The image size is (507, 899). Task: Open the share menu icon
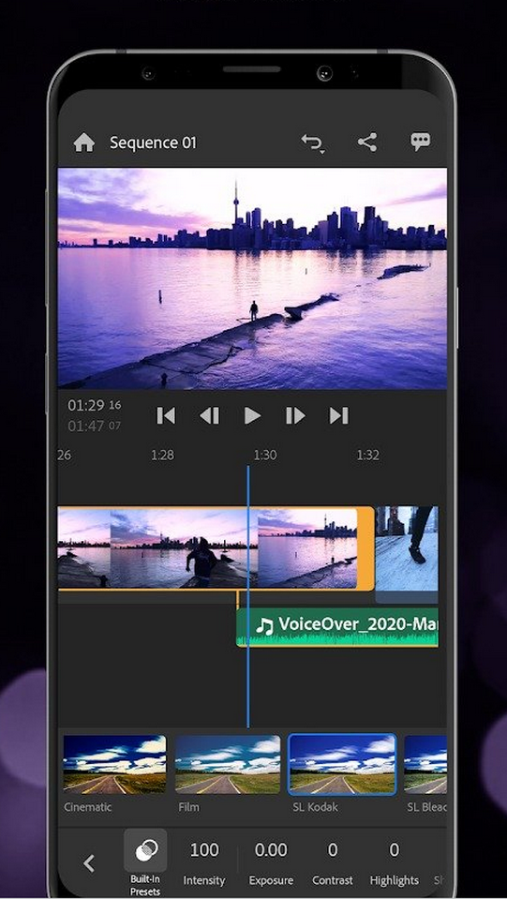coord(367,142)
